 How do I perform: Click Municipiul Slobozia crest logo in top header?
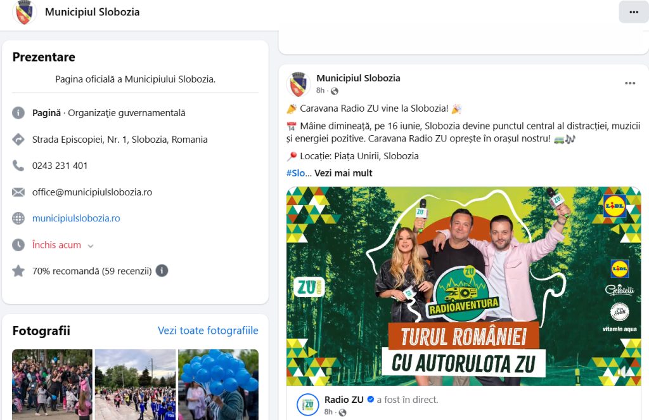24,12
